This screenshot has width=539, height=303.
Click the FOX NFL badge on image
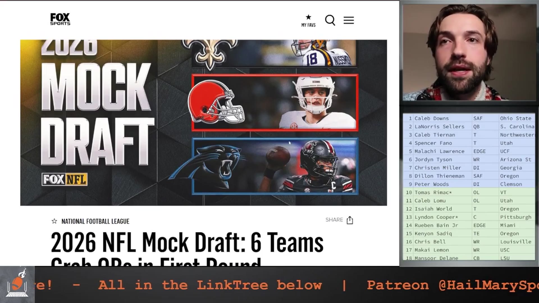pyautogui.click(x=65, y=179)
